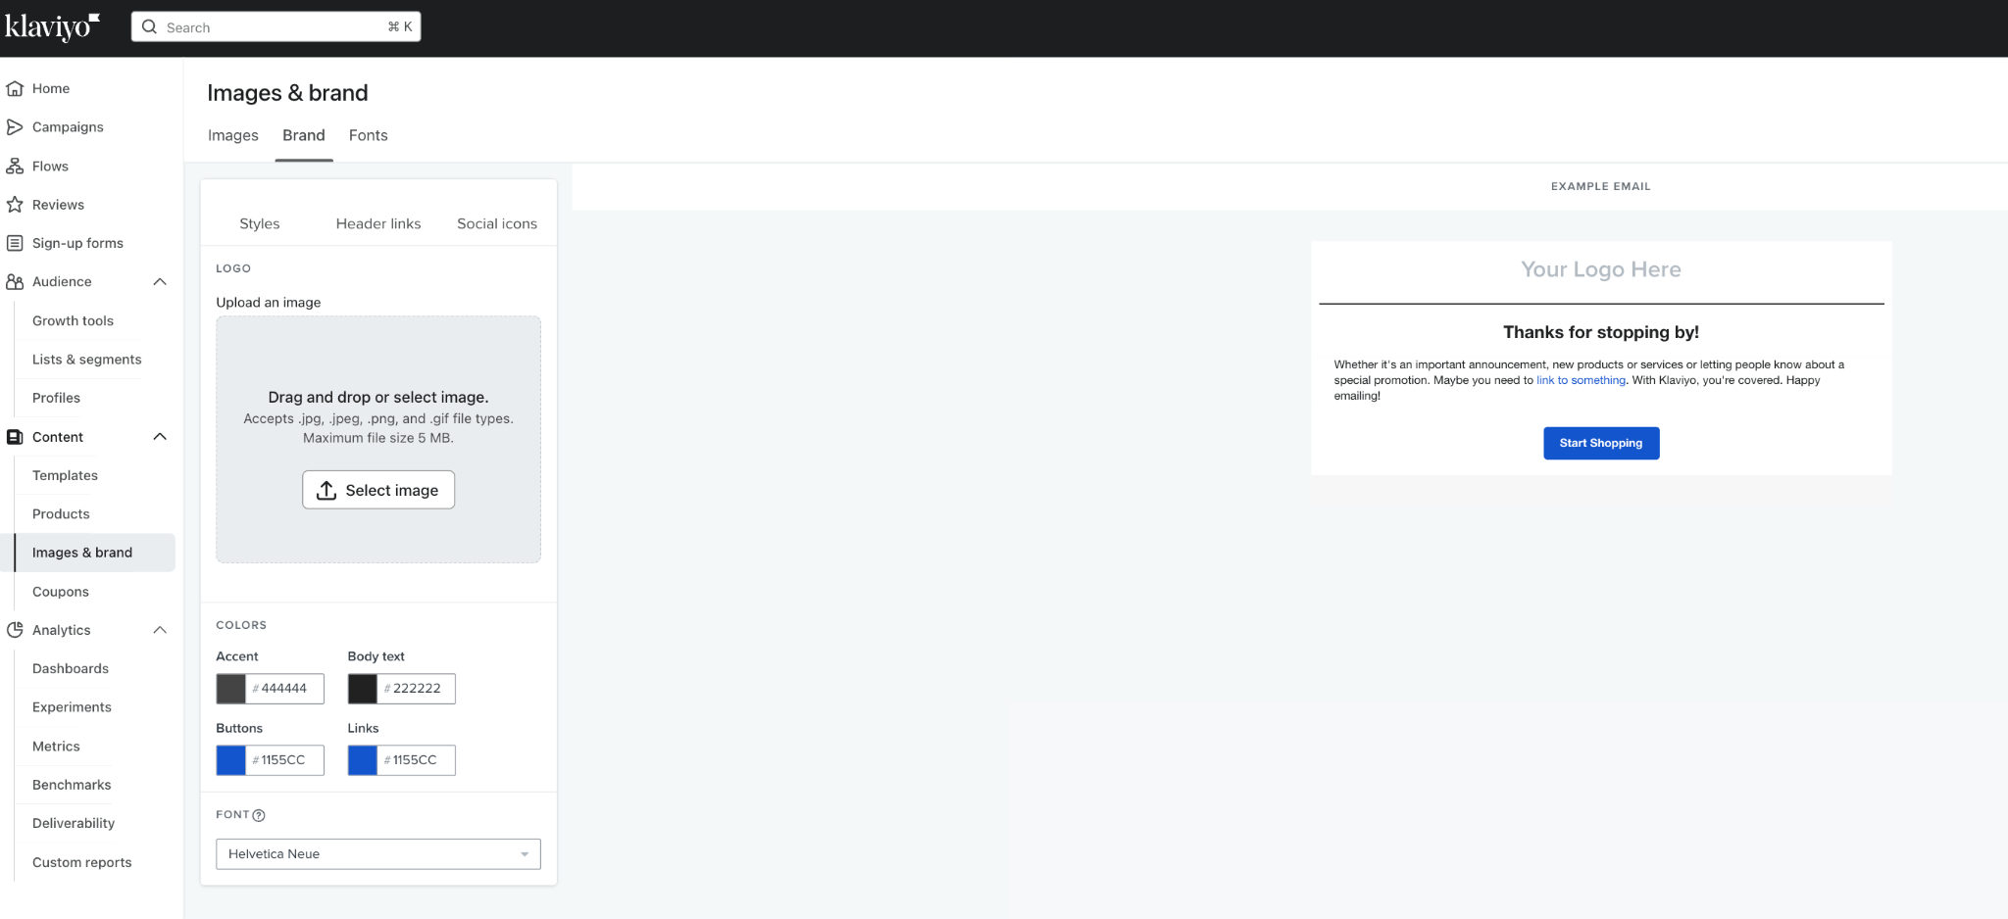Image resolution: width=2008 pixels, height=919 pixels.
Task: Go to Profiles
Action: click(x=56, y=398)
